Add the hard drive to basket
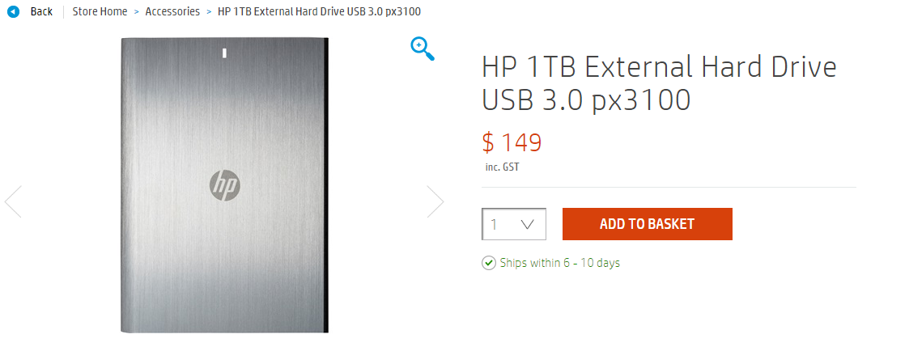 [648, 223]
